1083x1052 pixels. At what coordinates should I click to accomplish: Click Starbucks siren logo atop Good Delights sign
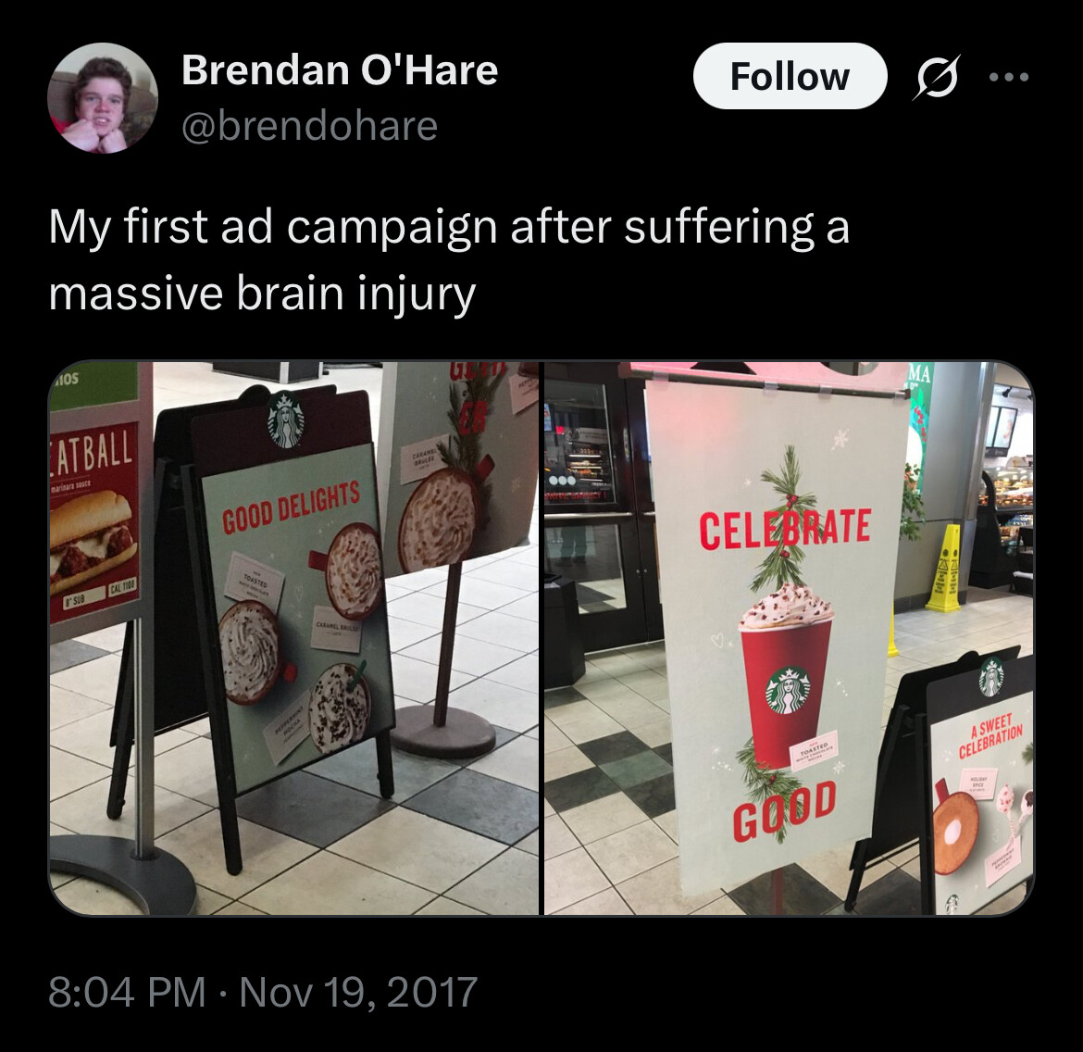tap(285, 419)
